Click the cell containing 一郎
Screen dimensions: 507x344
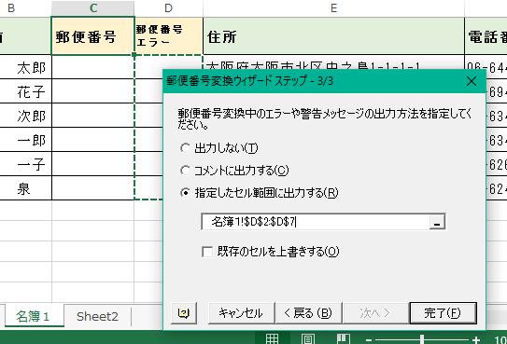25,140
